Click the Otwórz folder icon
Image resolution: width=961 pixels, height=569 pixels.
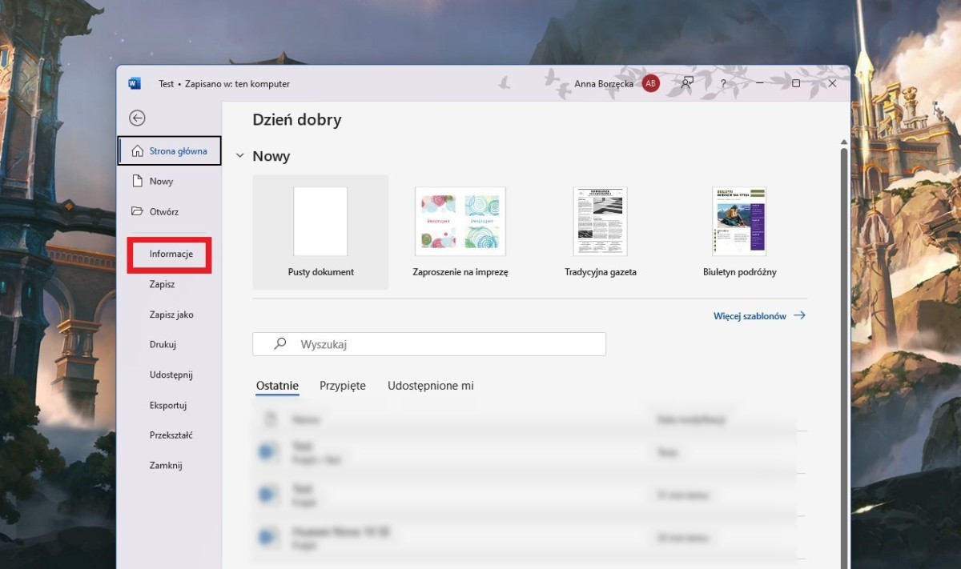pos(137,212)
